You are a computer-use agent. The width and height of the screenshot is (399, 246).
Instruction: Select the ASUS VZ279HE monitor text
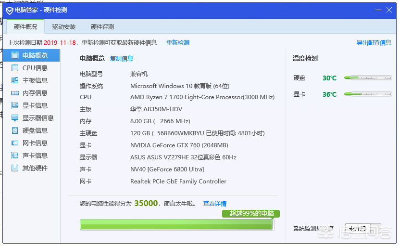183,157
